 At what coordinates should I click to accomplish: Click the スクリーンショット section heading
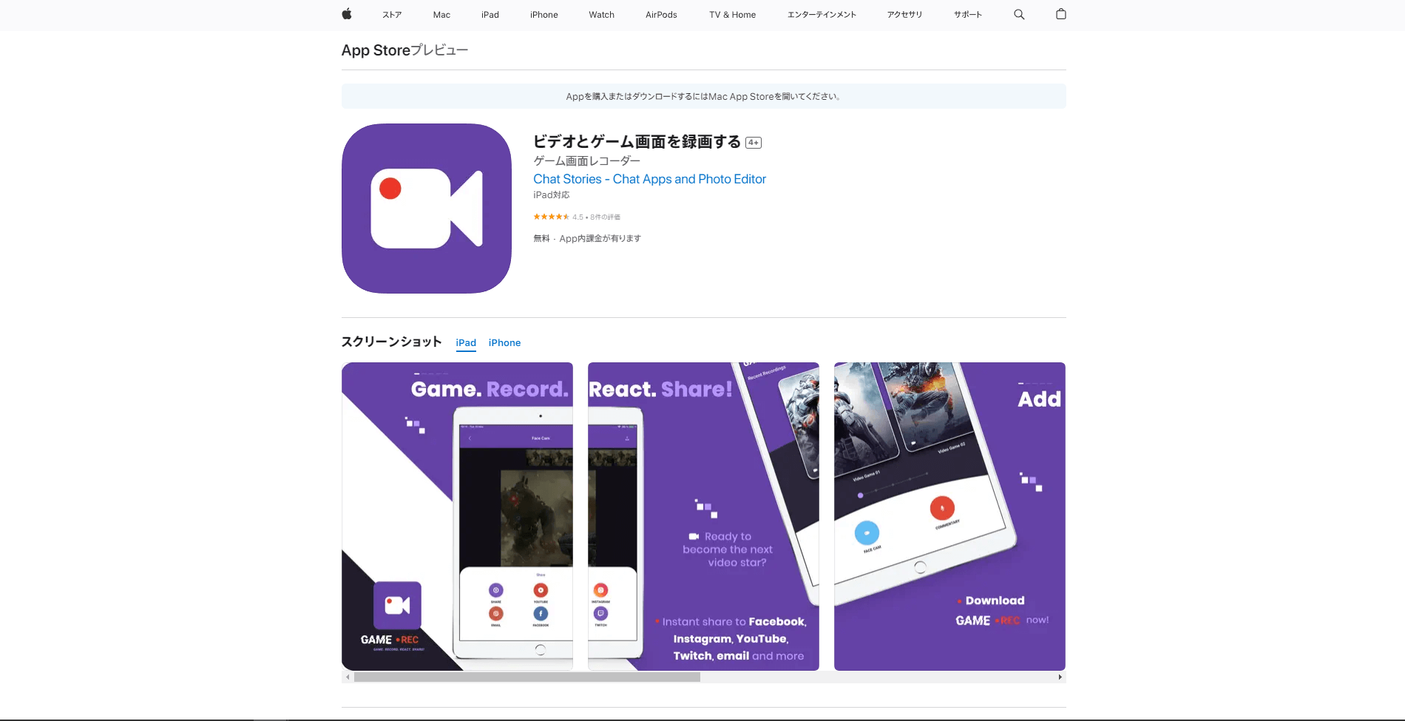pyautogui.click(x=391, y=342)
